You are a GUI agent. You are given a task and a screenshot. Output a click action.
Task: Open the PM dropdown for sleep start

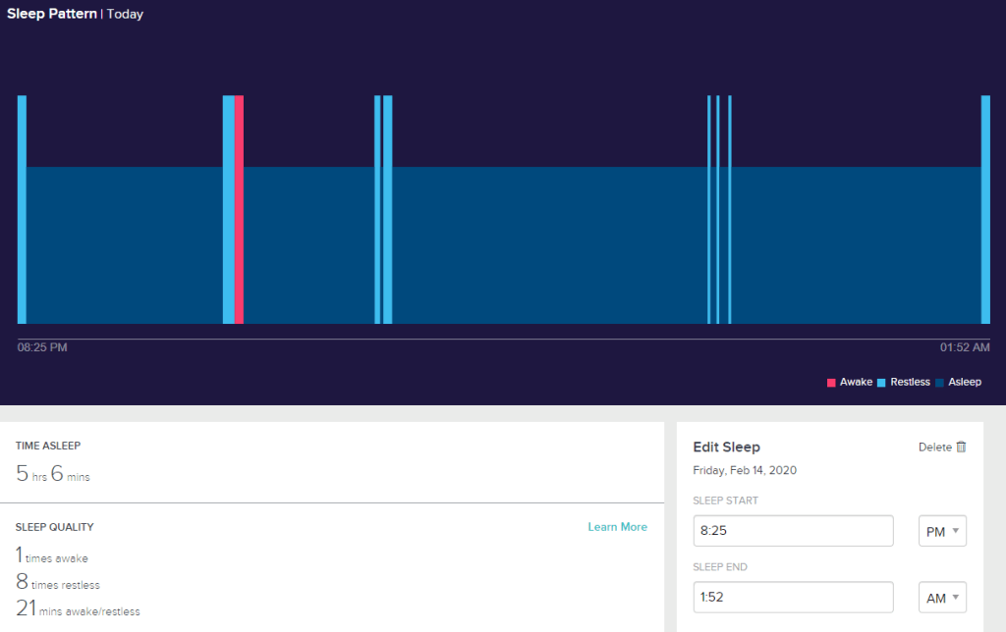942,531
